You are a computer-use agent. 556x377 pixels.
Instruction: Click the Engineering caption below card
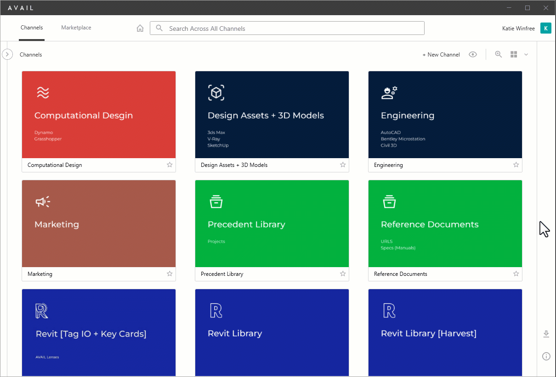tap(388, 165)
